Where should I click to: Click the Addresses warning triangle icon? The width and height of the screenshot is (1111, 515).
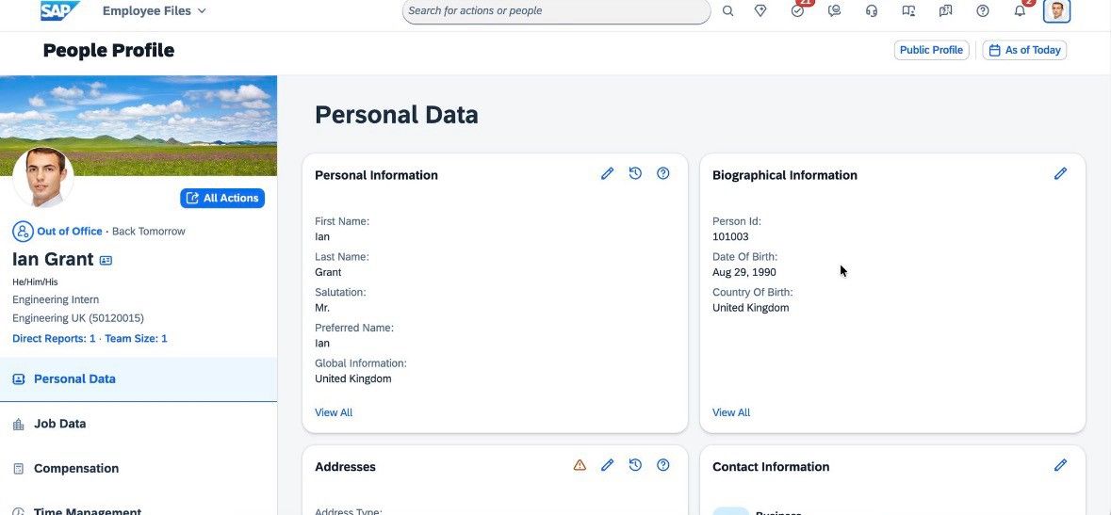click(x=580, y=465)
